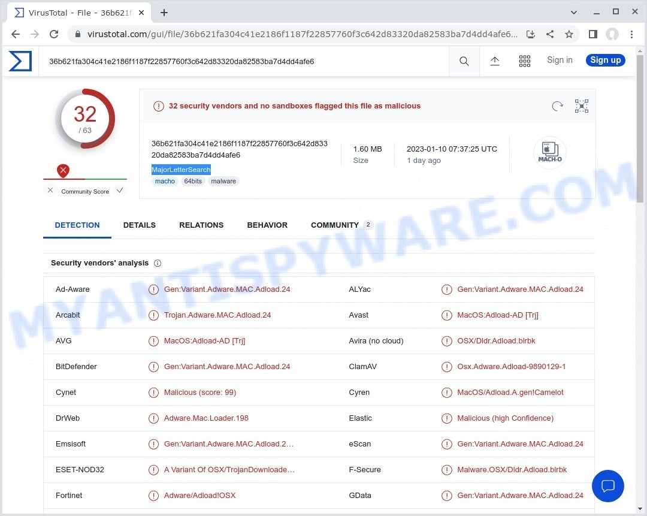
Task: Click the SHA-256 hash under the banner
Action: 239,149
